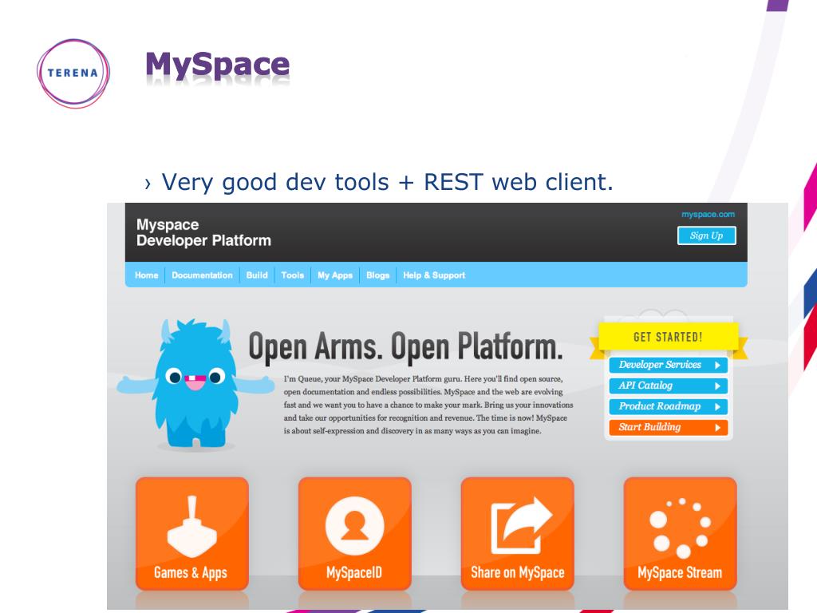Click the Games & Apps label
The width and height of the screenshot is (817, 613).
tap(191, 573)
